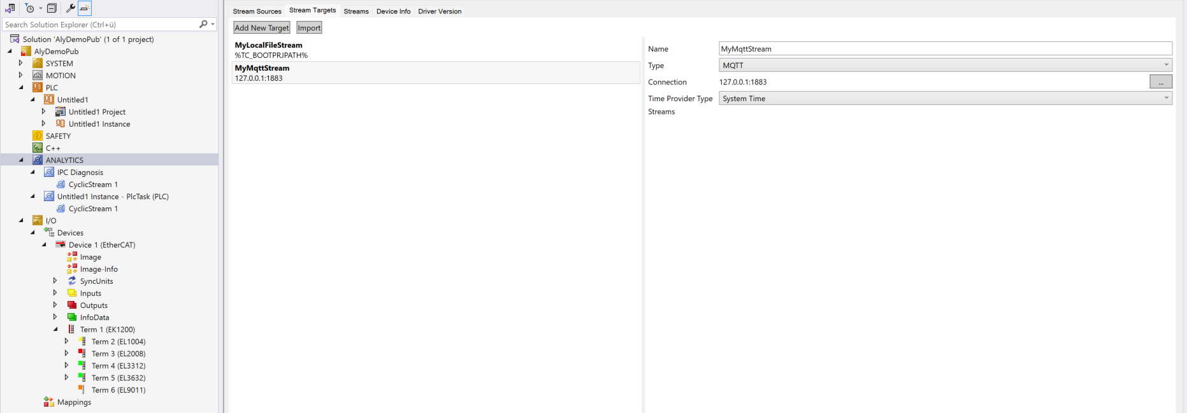Switch to the Stream Sources tab

[x=257, y=11]
